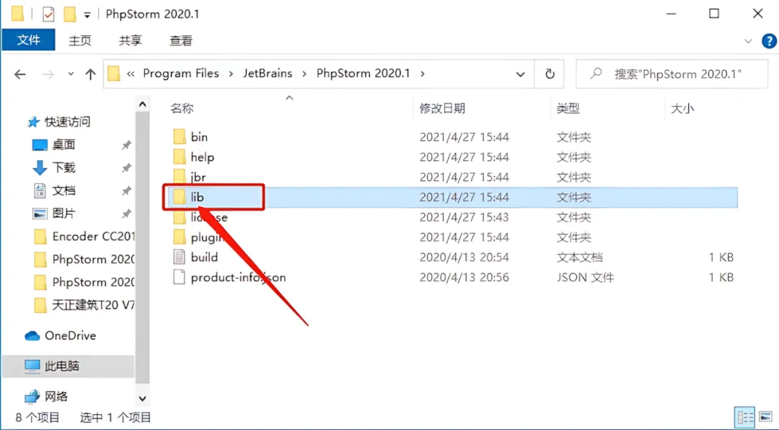The image size is (779, 430).
Task: Open 图片 in quick access
Action: (53, 214)
